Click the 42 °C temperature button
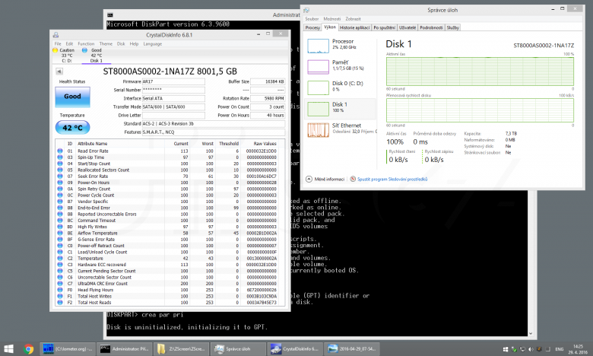The width and height of the screenshot is (593, 356). point(73,128)
